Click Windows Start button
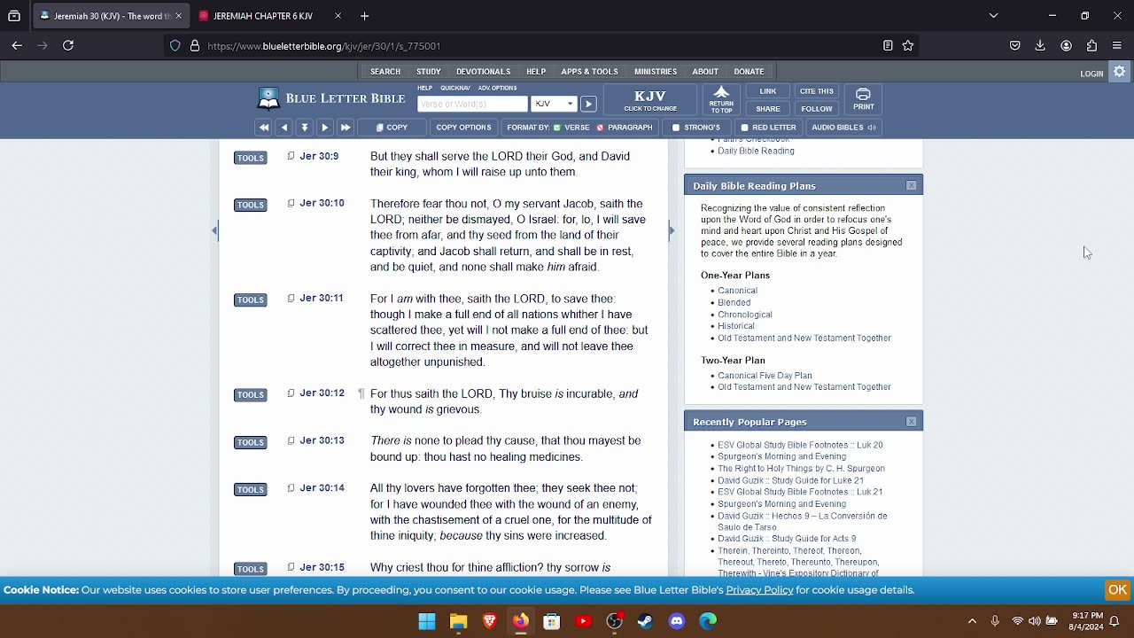The width and height of the screenshot is (1134, 638). (427, 621)
